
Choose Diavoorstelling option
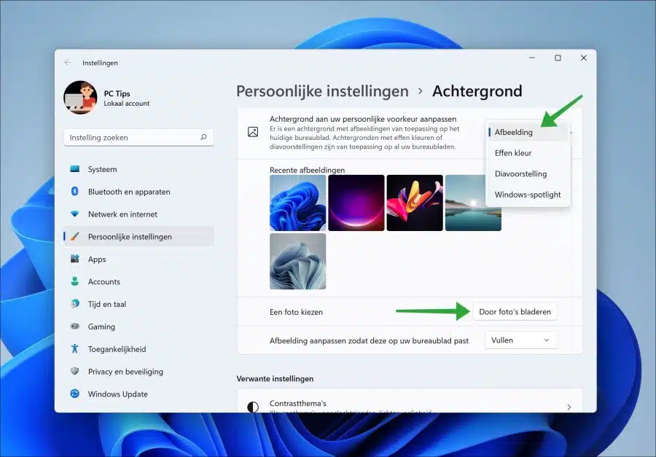[528, 173]
